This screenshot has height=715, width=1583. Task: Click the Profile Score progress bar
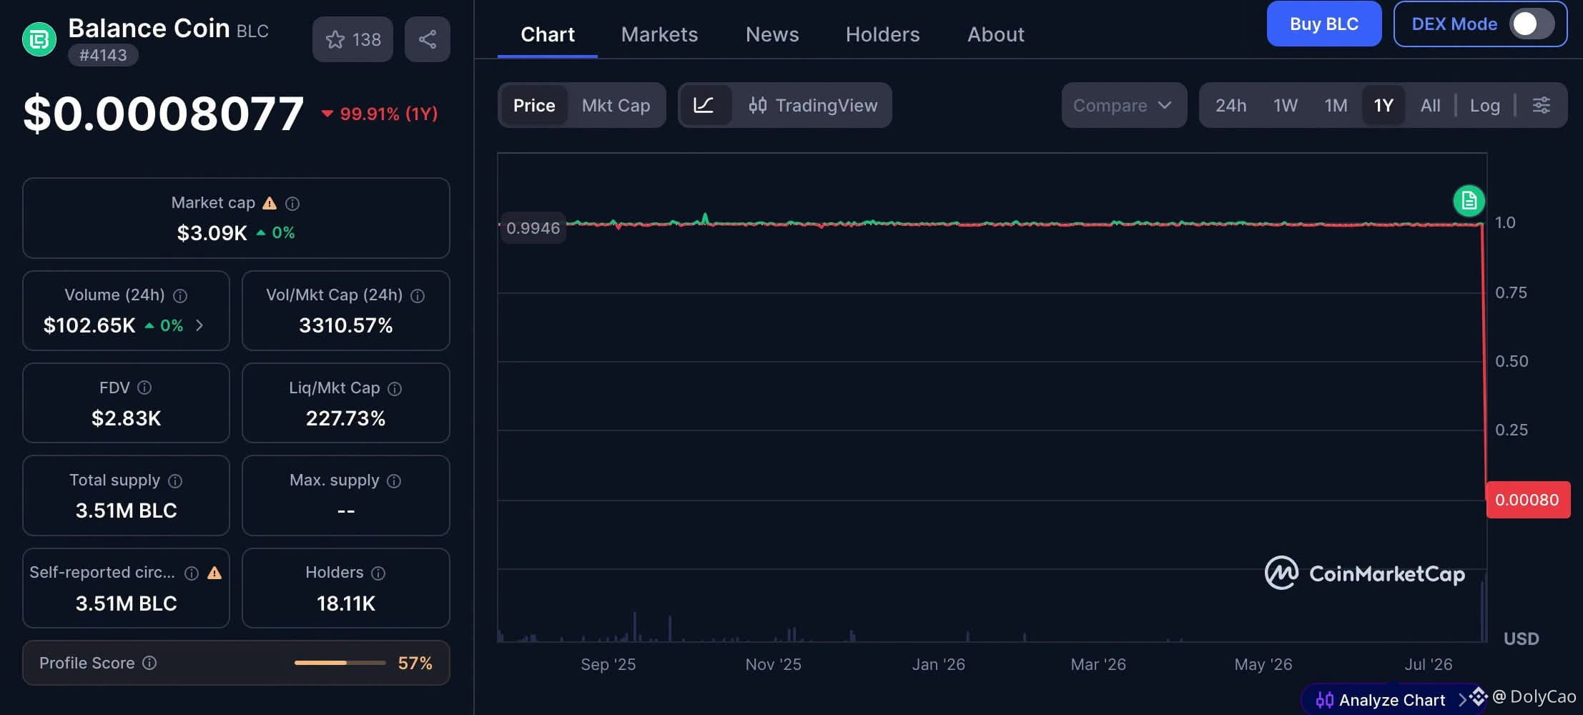pos(340,663)
